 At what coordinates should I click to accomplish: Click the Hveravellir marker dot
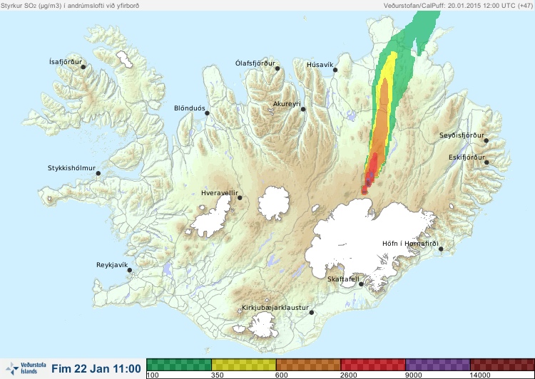(240, 197)
